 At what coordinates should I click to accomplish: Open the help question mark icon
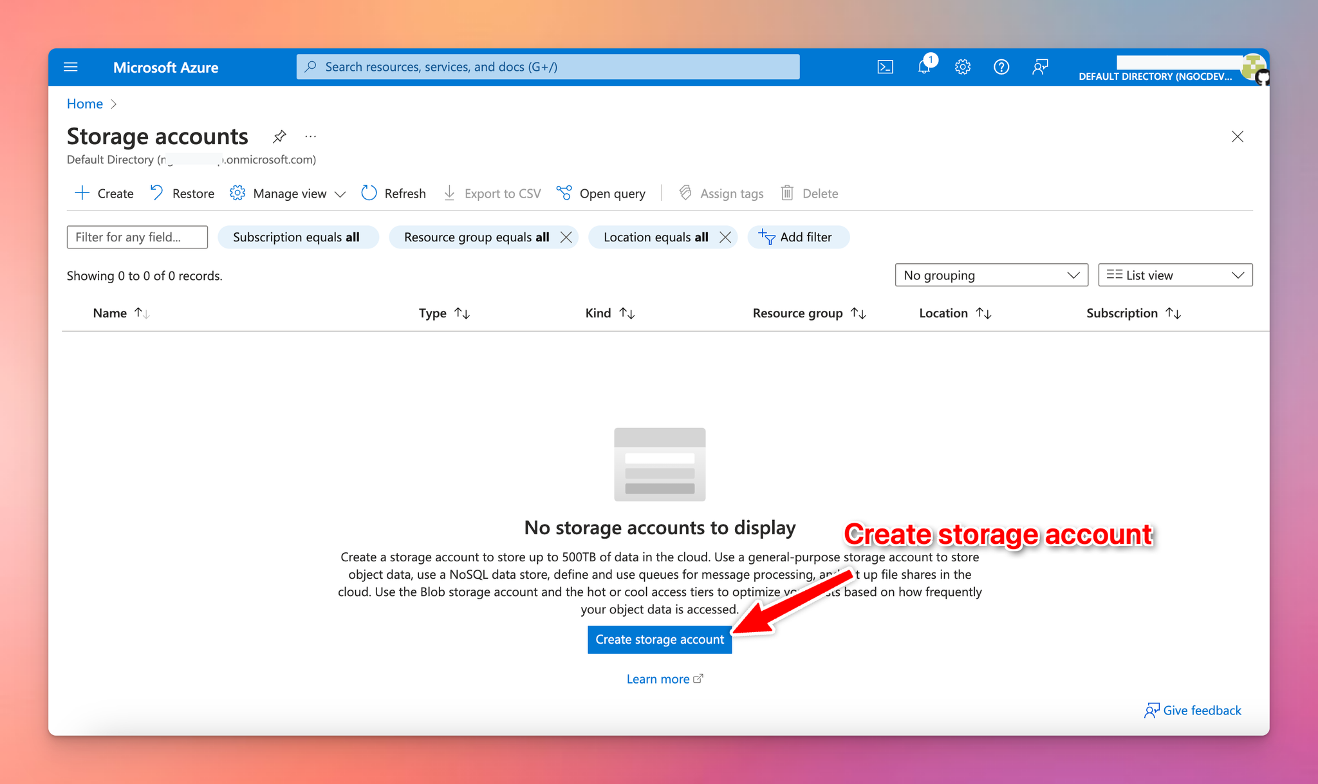(1001, 67)
